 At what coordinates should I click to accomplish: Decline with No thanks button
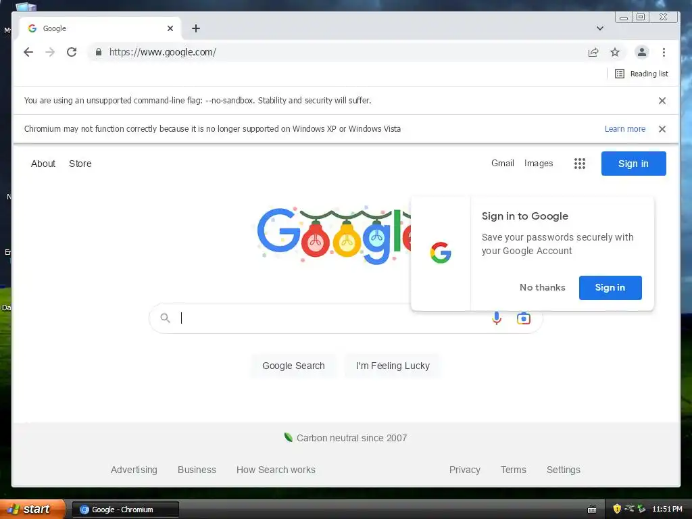(x=543, y=288)
